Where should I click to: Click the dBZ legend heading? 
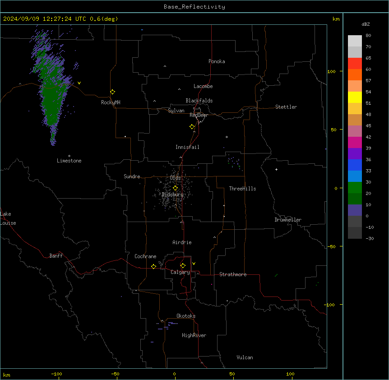point(366,24)
